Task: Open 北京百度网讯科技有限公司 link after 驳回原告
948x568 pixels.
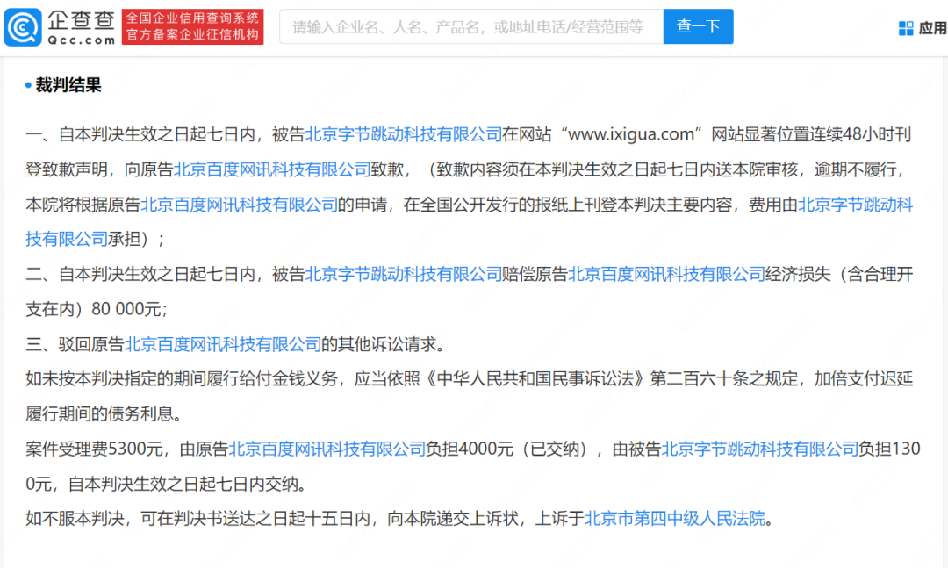Action: [x=222, y=344]
